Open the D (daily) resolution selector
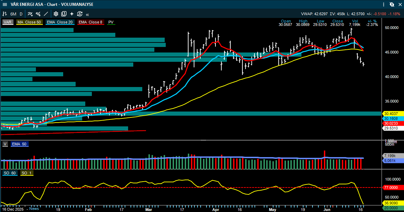The height and width of the screenshot is (212, 404). click(x=21, y=14)
